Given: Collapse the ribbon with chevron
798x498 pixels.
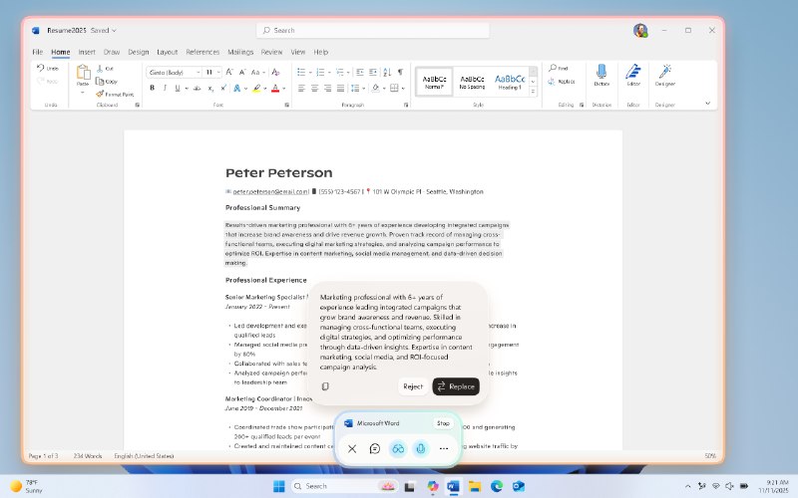Looking at the screenshot, I should 707,104.
